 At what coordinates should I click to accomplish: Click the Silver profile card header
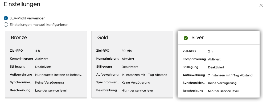[x=219, y=38]
